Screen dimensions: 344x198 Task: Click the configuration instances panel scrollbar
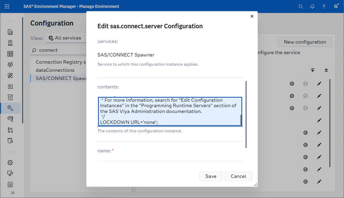coord(330,123)
